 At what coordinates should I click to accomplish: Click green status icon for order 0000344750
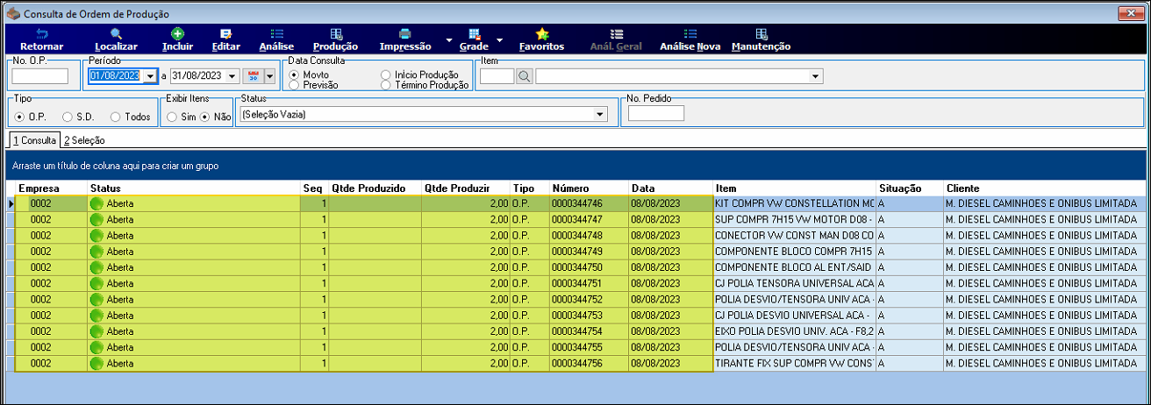pyautogui.click(x=97, y=267)
